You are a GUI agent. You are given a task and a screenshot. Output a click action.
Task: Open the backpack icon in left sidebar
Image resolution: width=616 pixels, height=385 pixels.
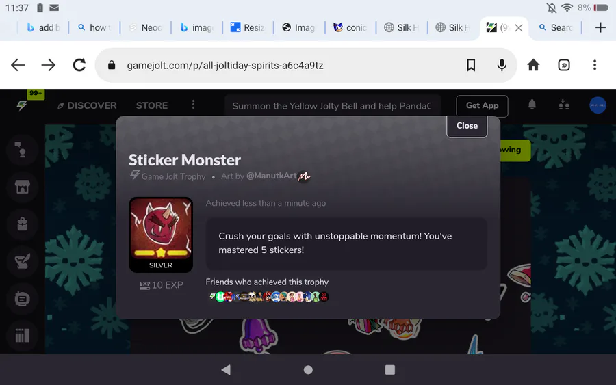pos(23,224)
